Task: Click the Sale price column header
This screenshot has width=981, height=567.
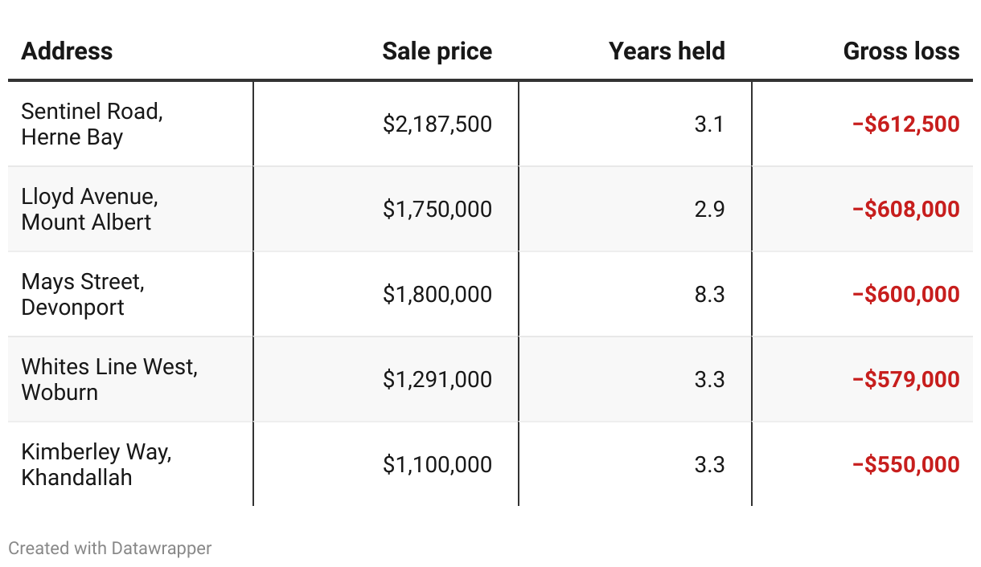Action: [x=437, y=51]
